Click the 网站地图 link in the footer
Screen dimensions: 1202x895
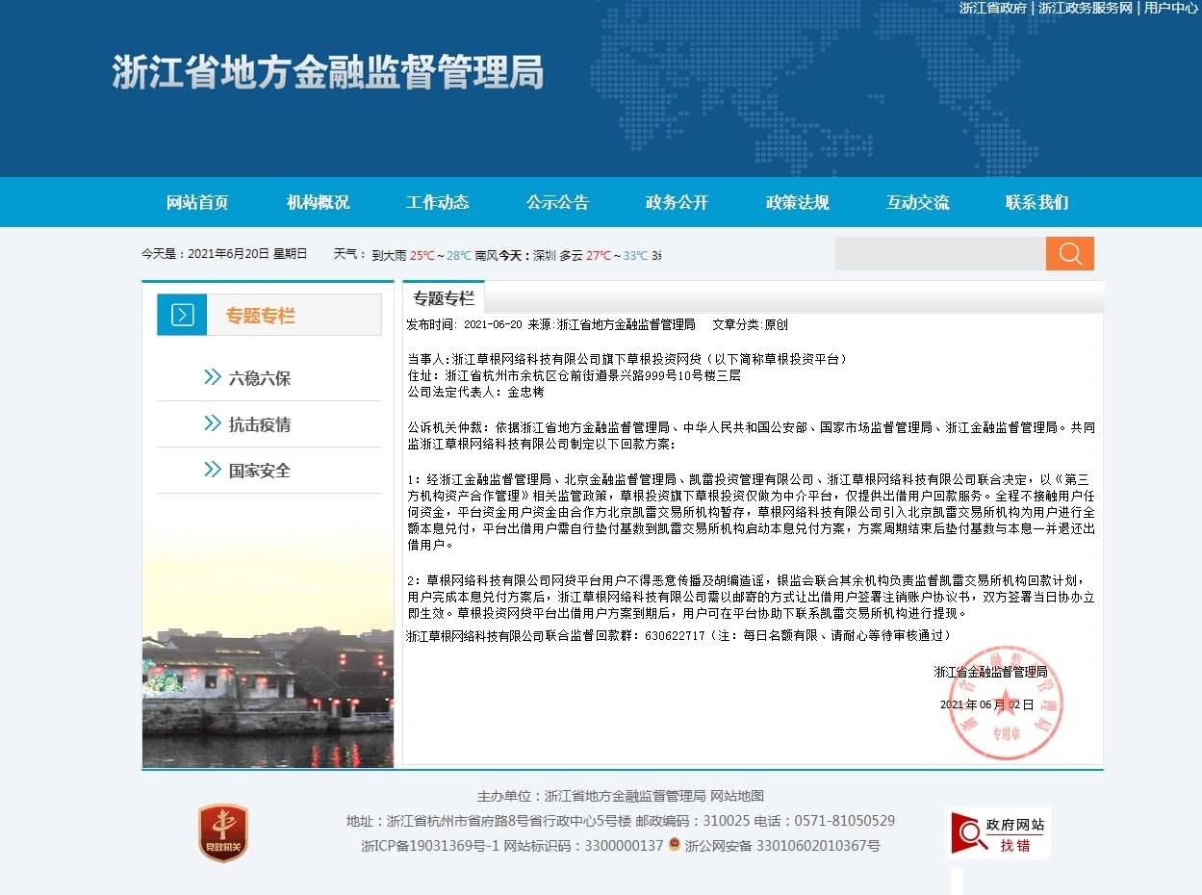(737, 796)
